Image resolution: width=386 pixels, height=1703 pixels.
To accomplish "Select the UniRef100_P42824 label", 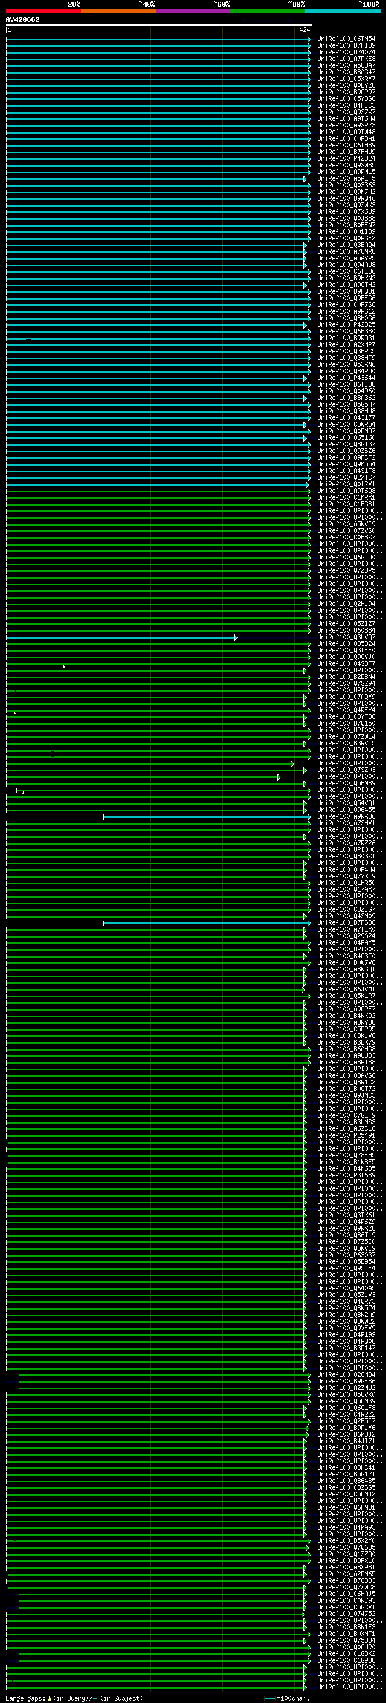I will [346, 159].
